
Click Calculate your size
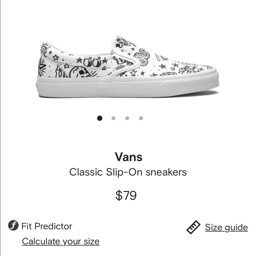[61, 241]
